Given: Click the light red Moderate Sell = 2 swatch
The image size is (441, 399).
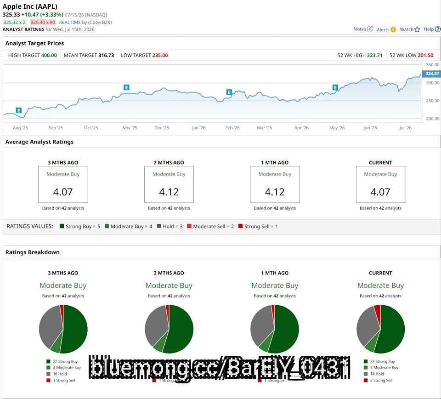Looking at the screenshot, I should click(x=189, y=226).
